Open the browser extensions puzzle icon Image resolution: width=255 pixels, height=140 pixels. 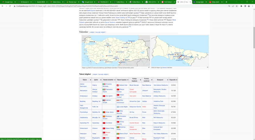pos(241,6)
